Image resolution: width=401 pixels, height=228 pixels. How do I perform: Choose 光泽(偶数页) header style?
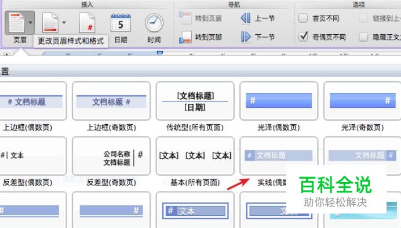(x=279, y=101)
